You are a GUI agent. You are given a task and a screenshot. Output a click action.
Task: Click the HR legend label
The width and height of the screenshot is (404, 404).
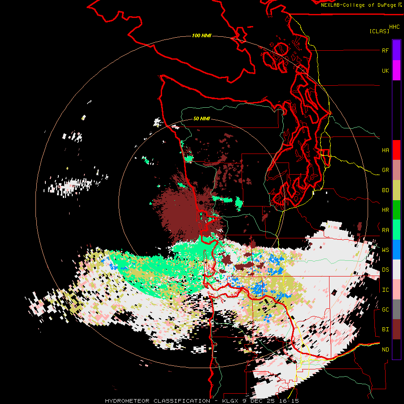pyautogui.click(x=385, y=210)
